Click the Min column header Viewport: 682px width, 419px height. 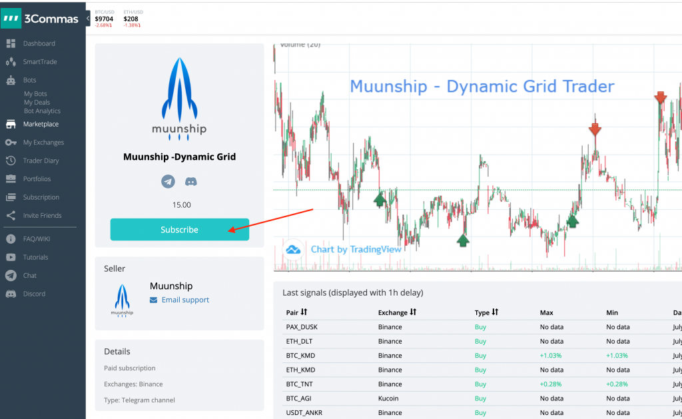point(612,312)
